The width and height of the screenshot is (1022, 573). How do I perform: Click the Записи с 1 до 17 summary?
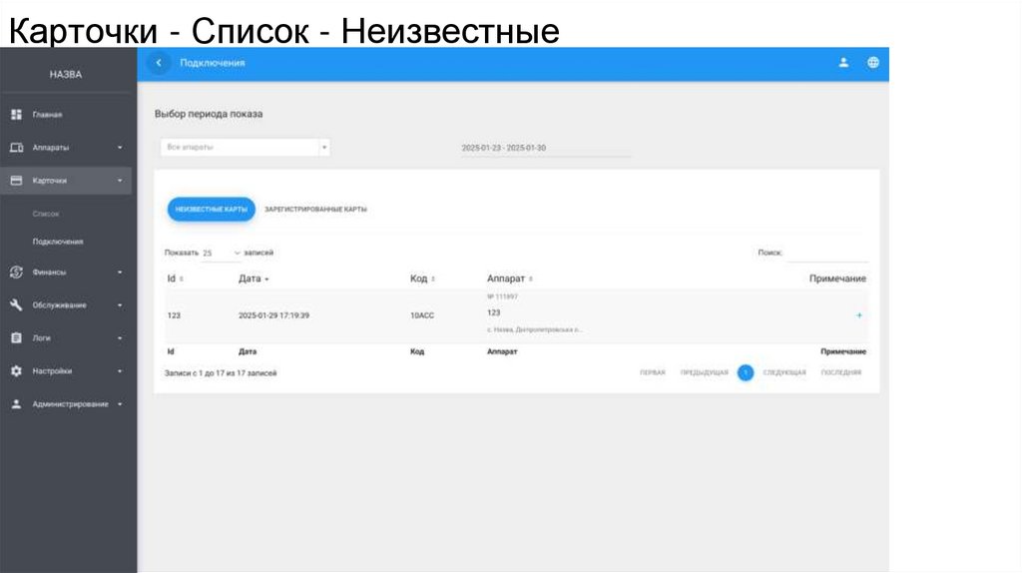click(221, 373)
